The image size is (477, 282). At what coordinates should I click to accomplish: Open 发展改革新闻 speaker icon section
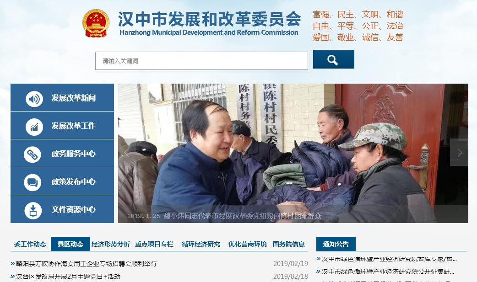click(x=62, y=97)
